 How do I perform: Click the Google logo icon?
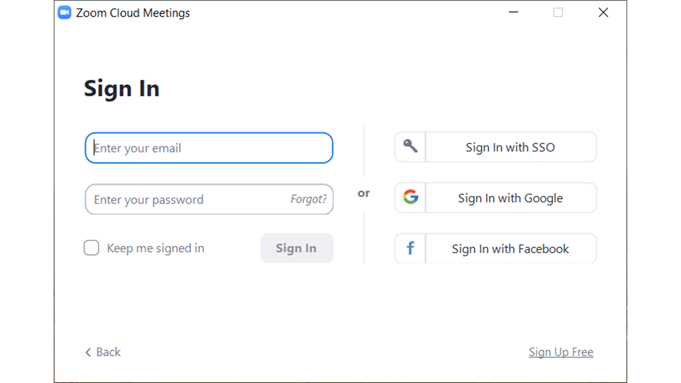coord(410,197)
